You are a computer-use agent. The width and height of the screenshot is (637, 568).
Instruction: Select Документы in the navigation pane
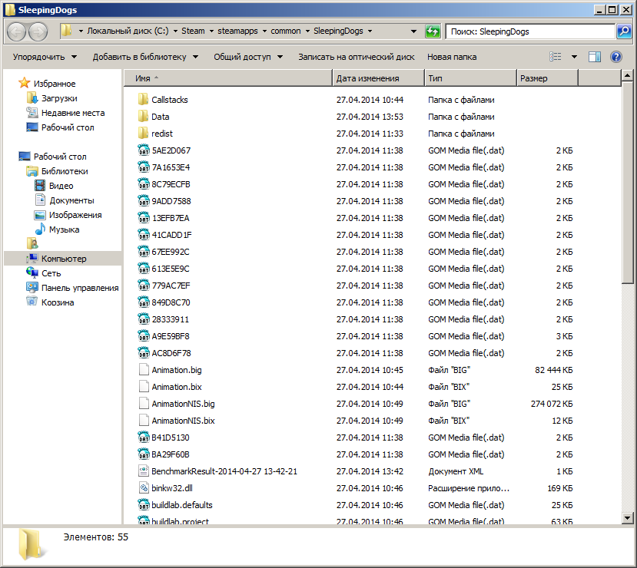(x=72, y=200)
